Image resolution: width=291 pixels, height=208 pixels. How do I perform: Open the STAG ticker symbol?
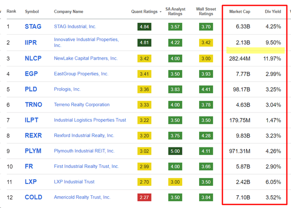click(33, 26)
